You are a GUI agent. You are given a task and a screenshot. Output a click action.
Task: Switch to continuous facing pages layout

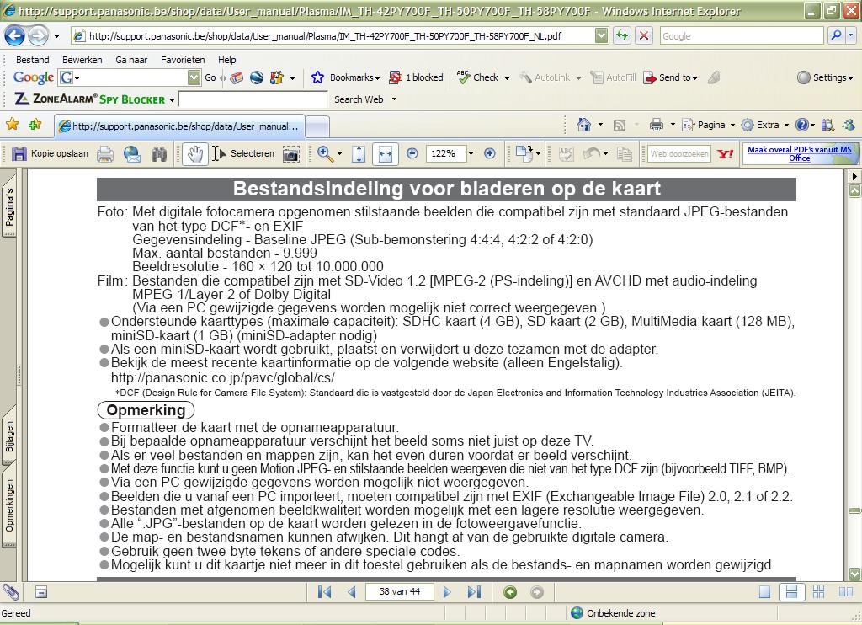click(x=818, y=592)
